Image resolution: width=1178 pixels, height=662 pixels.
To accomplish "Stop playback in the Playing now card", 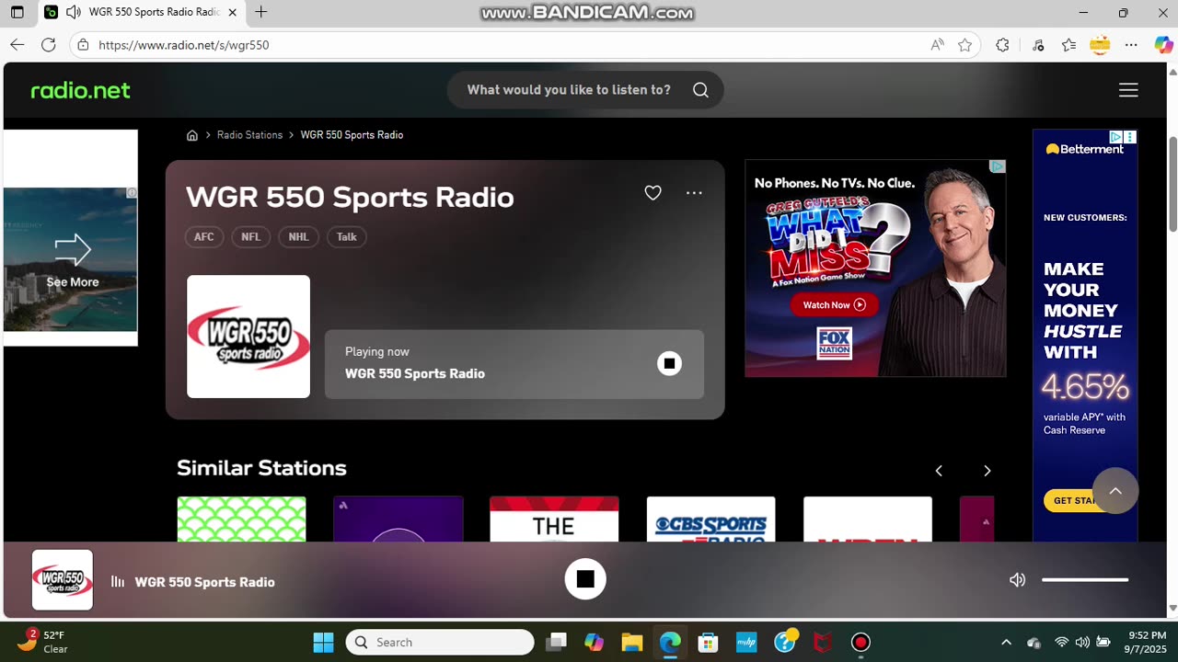I will (669, 363).
